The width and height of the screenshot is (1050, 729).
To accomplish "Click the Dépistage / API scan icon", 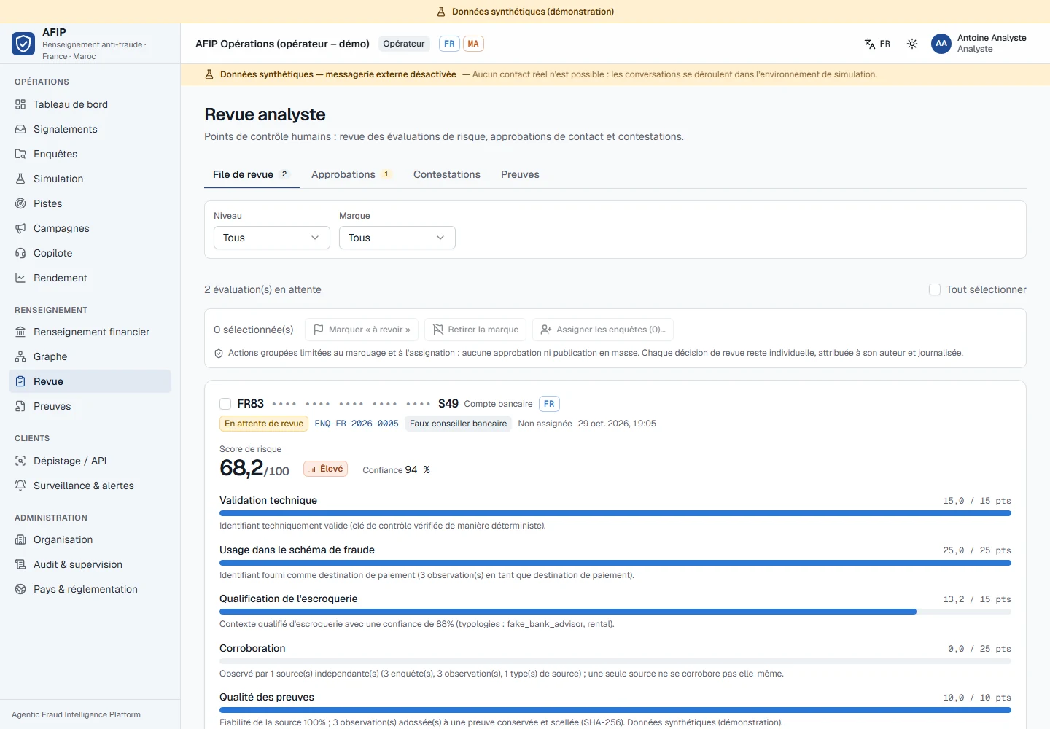I will click(20, 461).
